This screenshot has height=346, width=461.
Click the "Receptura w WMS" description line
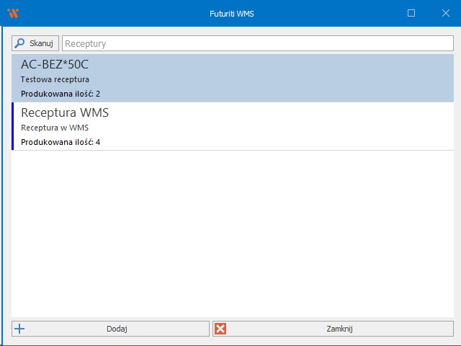tap(55, 128)
